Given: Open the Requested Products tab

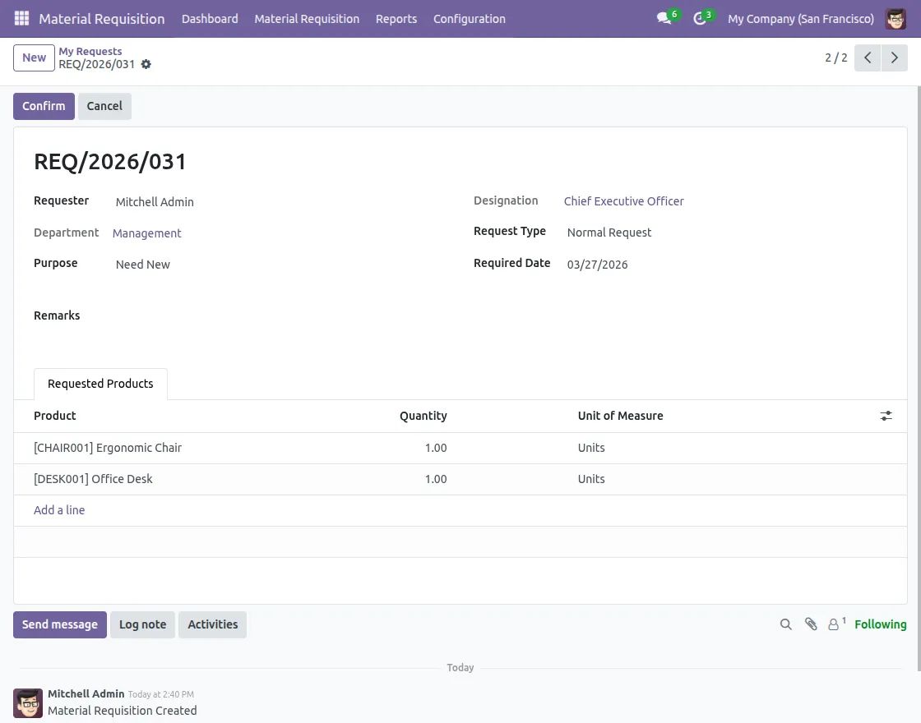Looking at the screenshot, I should (100, 384).
